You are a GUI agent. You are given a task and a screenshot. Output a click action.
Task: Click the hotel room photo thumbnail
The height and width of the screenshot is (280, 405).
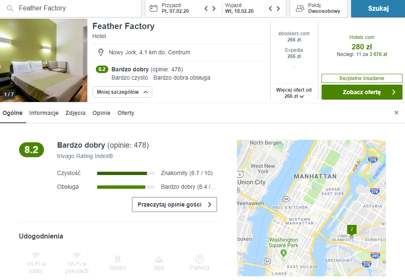44,60
